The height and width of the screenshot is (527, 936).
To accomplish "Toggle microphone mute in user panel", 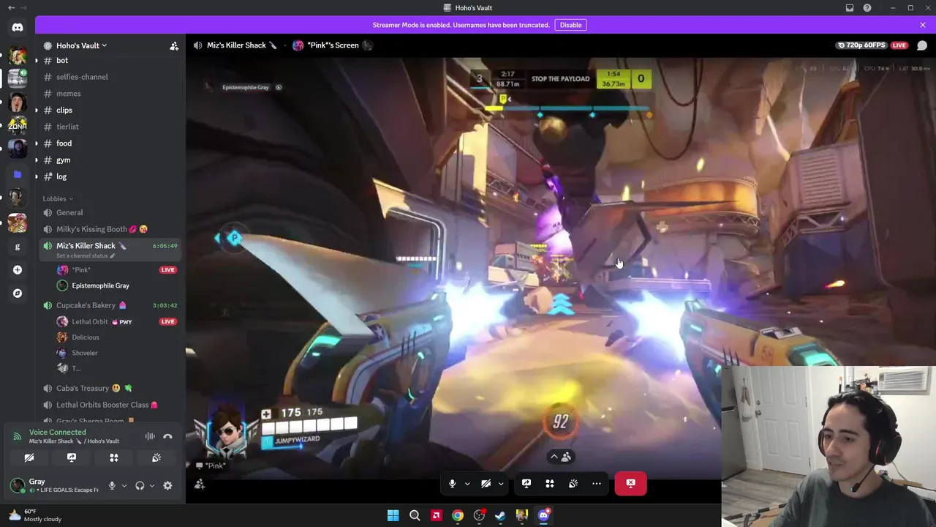I will click(112, 485).
